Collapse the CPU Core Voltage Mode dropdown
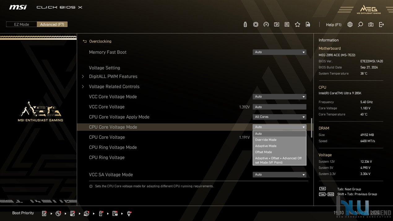This screenshot has height=221, width=393. [x=279, y=127]
